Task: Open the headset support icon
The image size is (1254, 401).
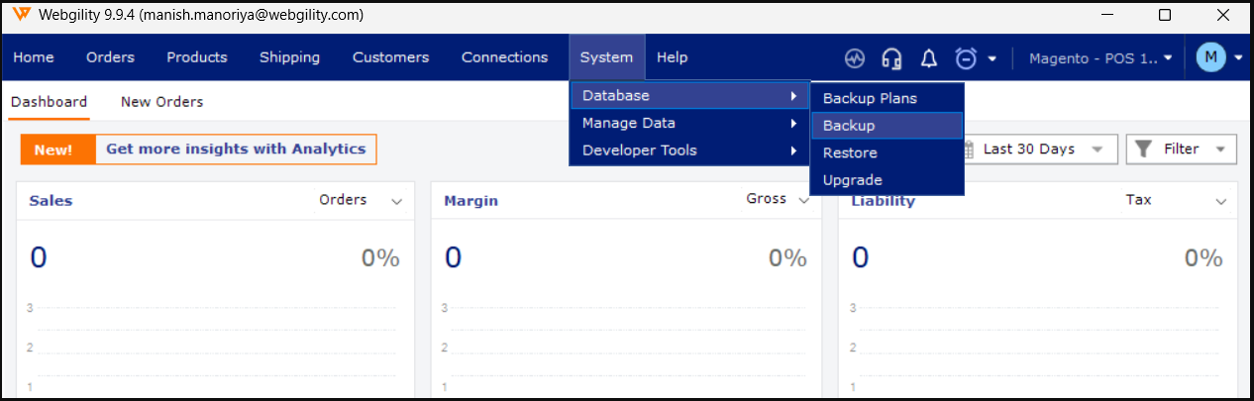Action: 891,58
